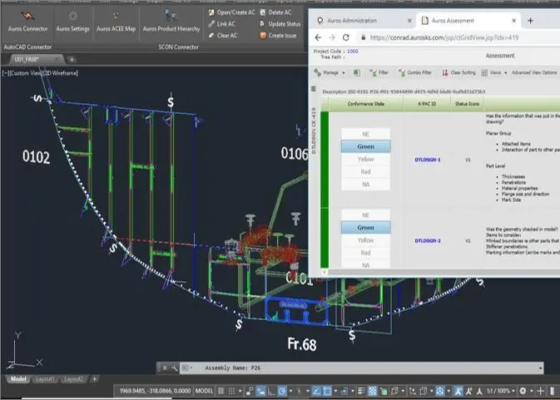This screenshot has width=560, height=400.
Task: Click the browser back arrow
Action: point(318,37)
